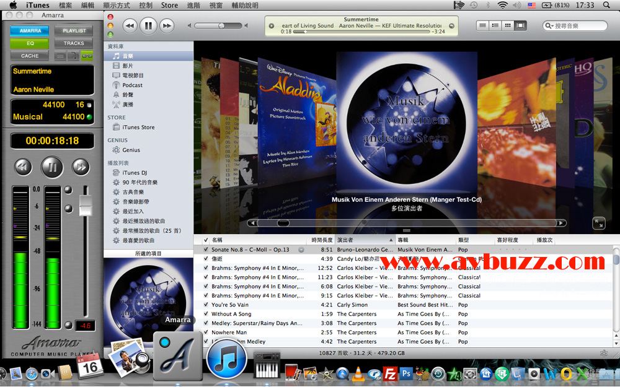620x387 pixels.
Task: Open piano keyboard app in Dock
Action: 266,366
